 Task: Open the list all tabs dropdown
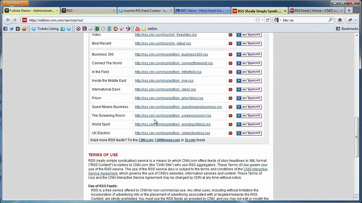[356, 11]
